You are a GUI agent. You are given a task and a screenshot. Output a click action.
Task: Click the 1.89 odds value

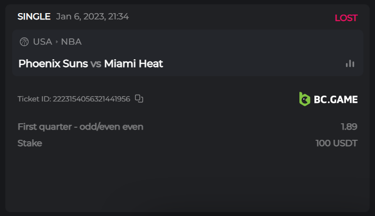349,127
